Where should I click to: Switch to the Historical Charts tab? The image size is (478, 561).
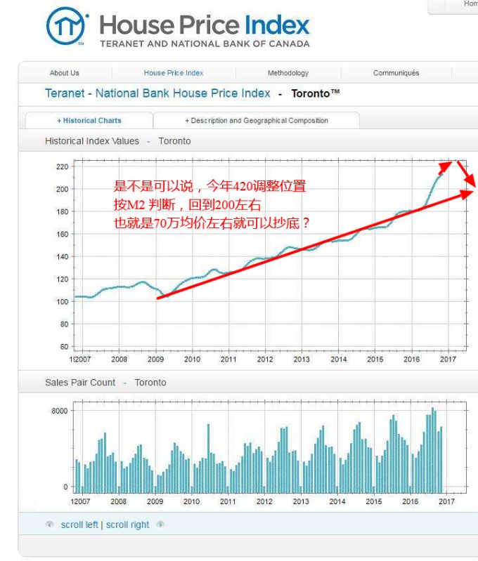(x=89, y=121)
